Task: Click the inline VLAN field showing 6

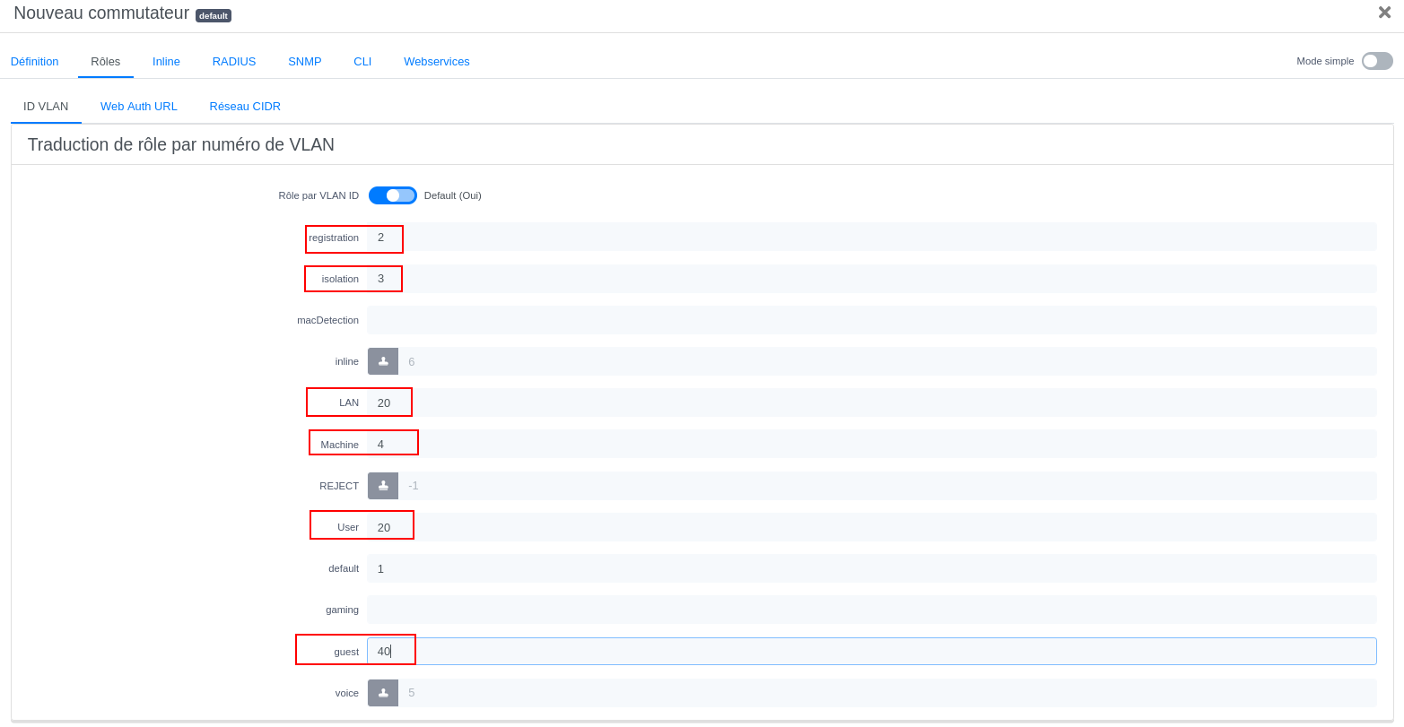Action: tap(887, 361)
